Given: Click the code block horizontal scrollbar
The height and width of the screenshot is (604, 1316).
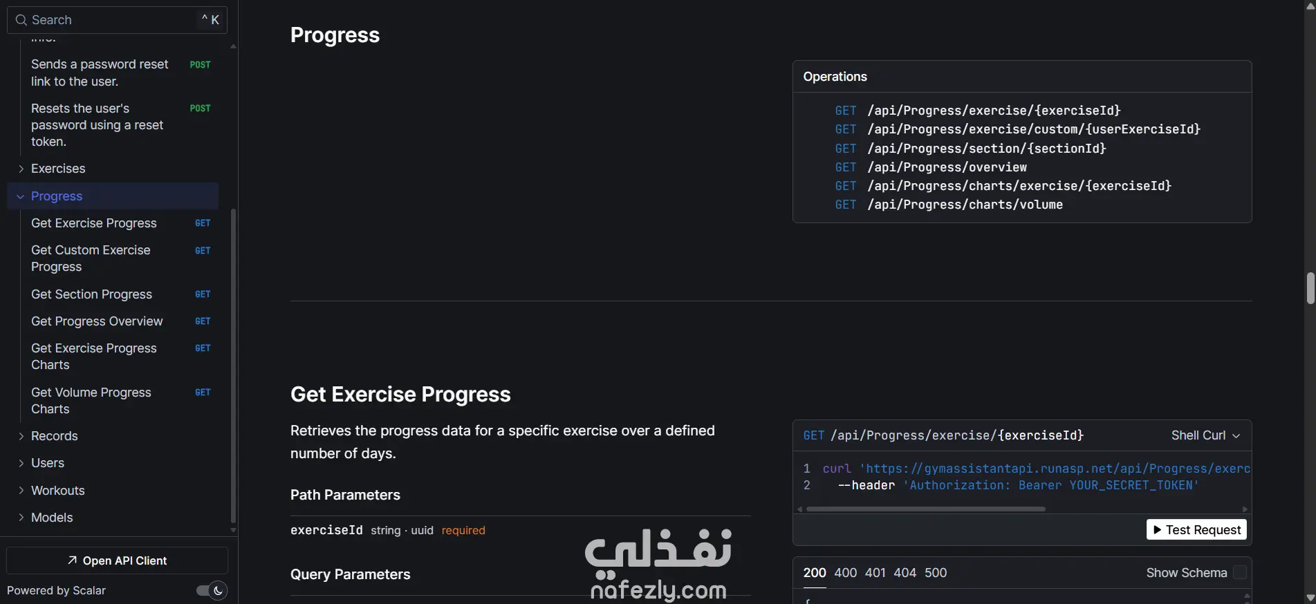Looking at the screenshot, I should [x=925, y=509].
